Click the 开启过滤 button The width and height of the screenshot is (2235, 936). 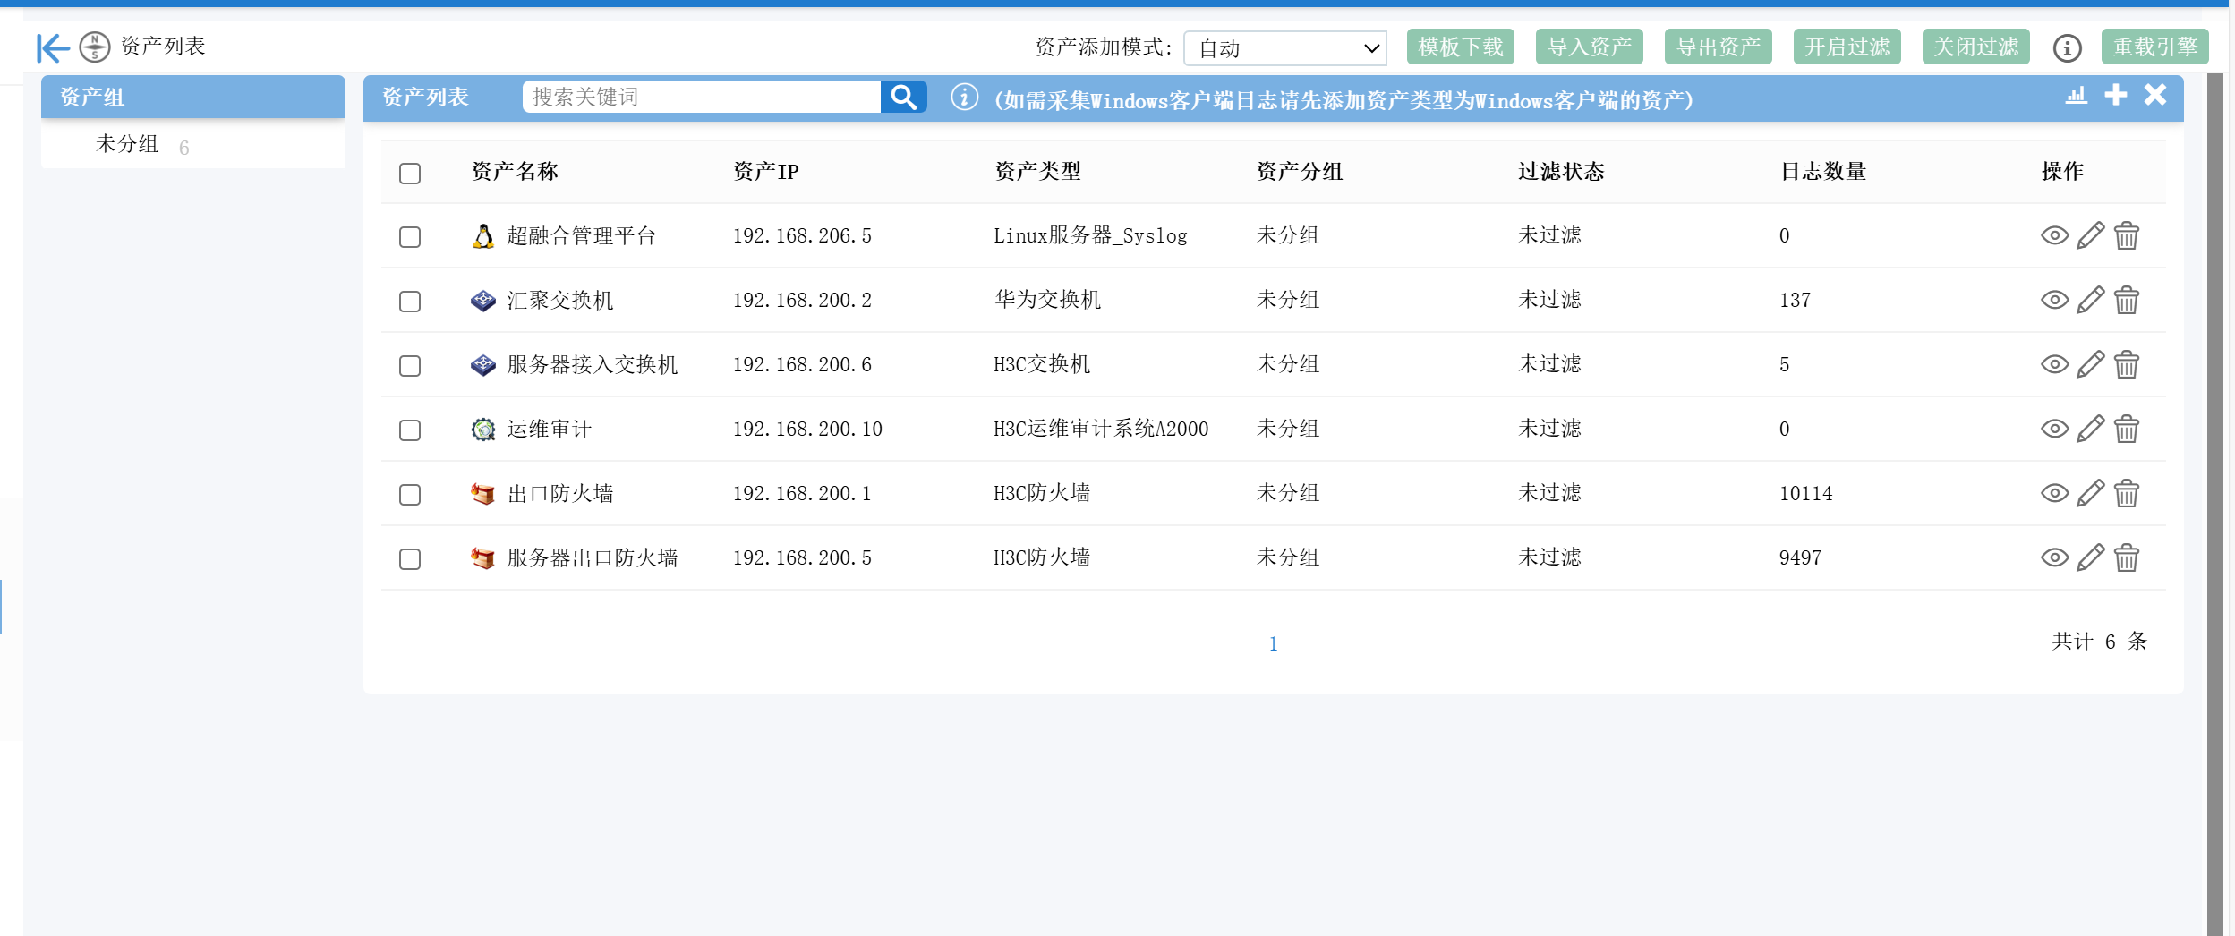tap(1847, 47)
